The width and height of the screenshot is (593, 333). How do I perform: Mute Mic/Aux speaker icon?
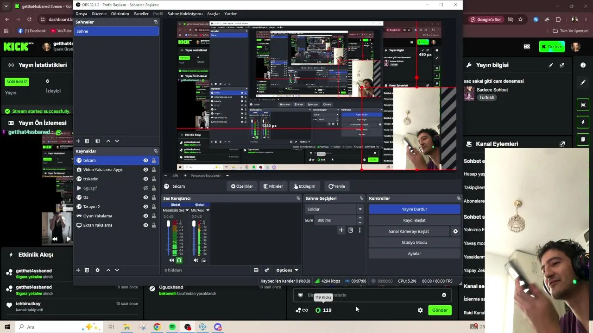coord(196,260)
